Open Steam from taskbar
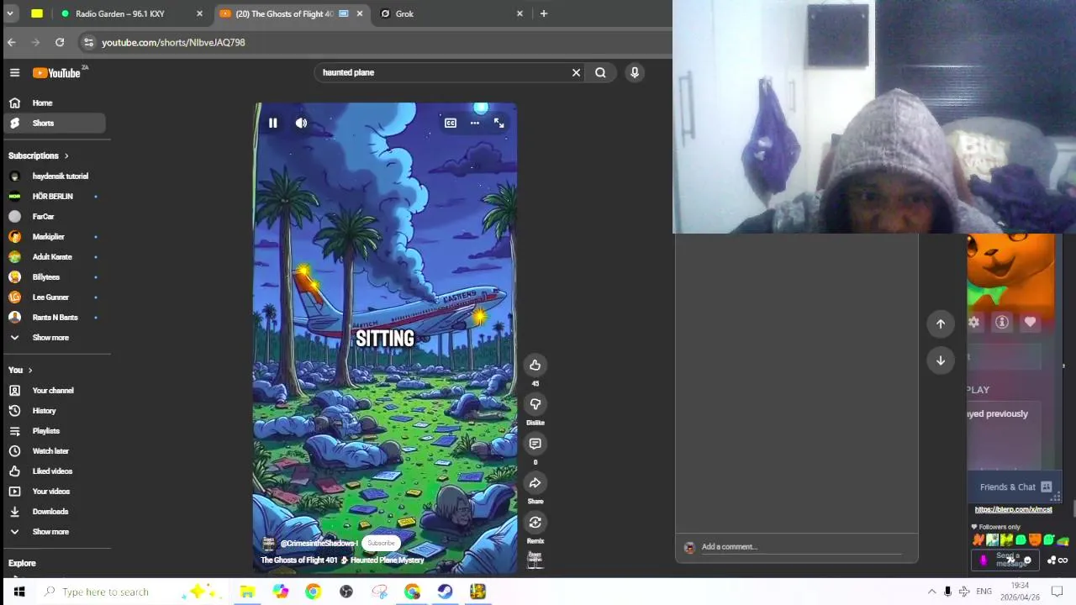Viewport: 1076px width, 605px height. tap(445, 592)
